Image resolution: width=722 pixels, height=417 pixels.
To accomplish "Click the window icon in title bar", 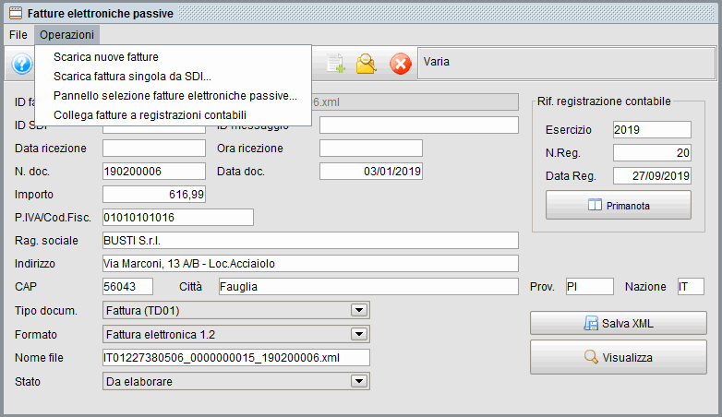I will pyautogui.click(x=16, y=14).
